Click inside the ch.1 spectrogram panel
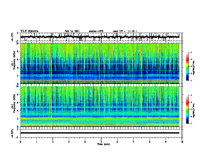The height and width of the screenshot is (159, 205). [100, 63]
